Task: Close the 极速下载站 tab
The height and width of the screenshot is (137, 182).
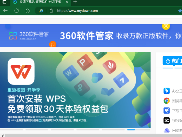Action: (67, 2)
